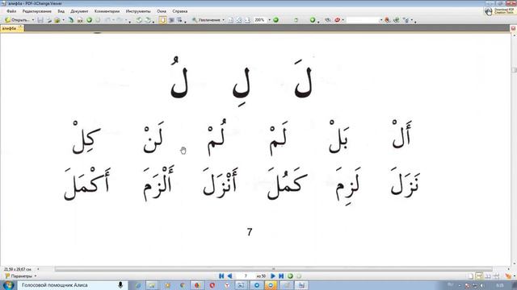Select Single Page layout icon

point(470,276)
